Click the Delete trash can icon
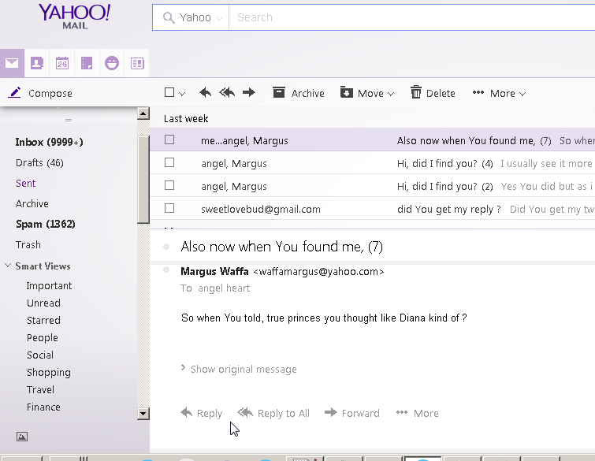Screen dimensions: 595x461 [x=416, y=92]
